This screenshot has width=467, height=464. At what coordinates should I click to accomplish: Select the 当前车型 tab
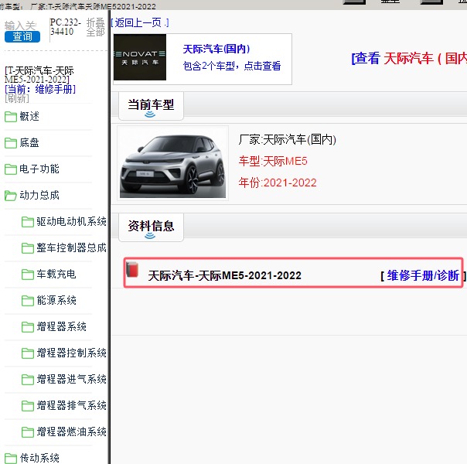point(151,106)
